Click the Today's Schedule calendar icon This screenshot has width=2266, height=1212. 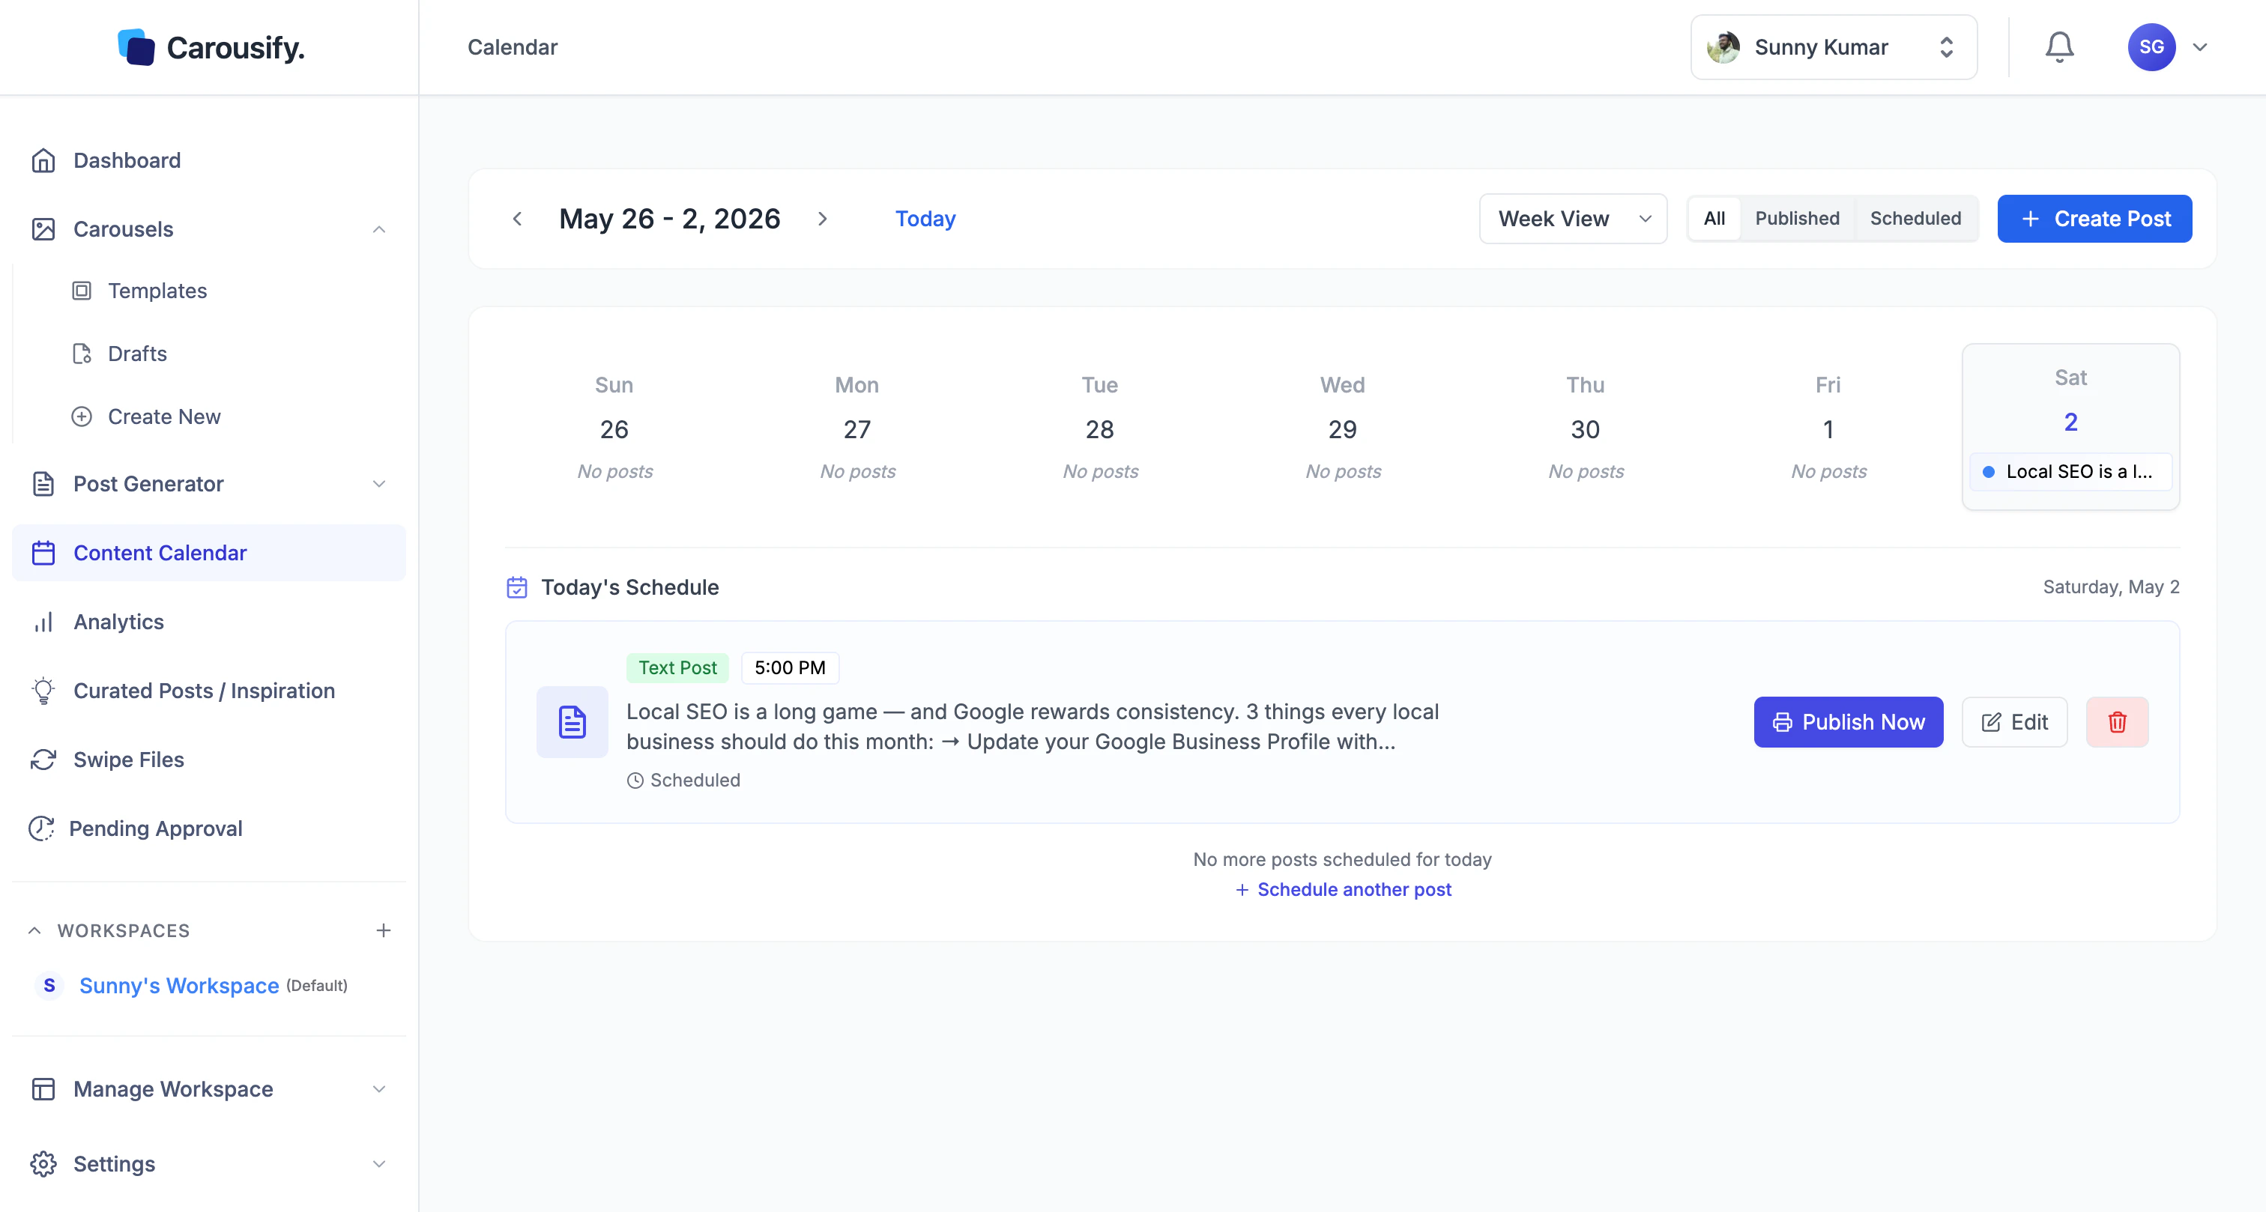[x=517, y=587]
